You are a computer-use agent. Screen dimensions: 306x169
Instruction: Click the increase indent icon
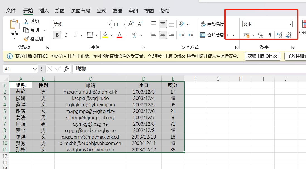coord(190,35)
